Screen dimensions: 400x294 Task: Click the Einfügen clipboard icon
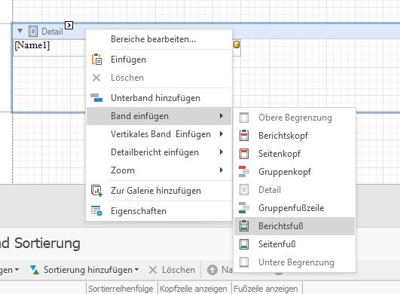pyautogui.click(x=96, y=60)
